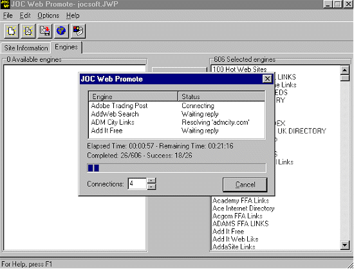Click the Status column header
The width and height of the screenshot is (354, 269).
(x=221, y=97)
